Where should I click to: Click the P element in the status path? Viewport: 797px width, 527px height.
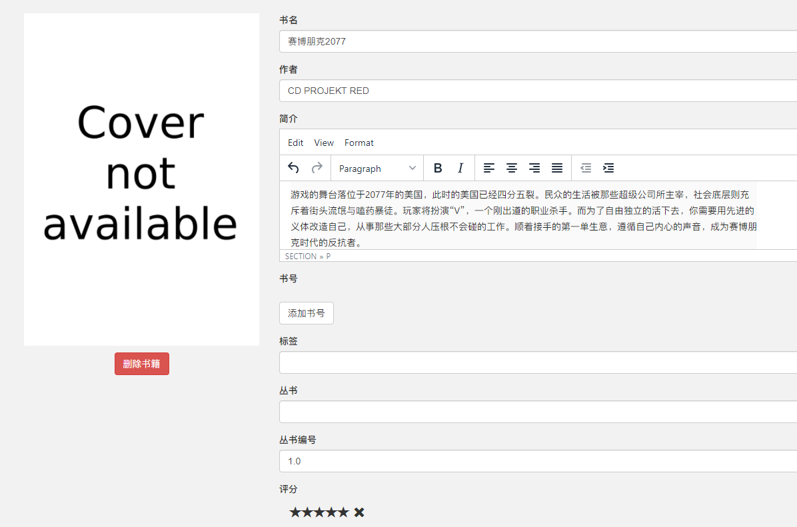329,256
